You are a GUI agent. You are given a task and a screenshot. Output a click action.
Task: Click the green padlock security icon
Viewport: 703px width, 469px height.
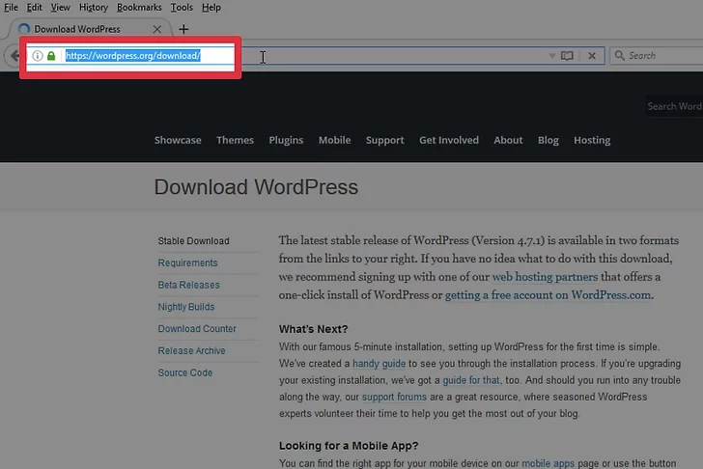click(51, 56)
